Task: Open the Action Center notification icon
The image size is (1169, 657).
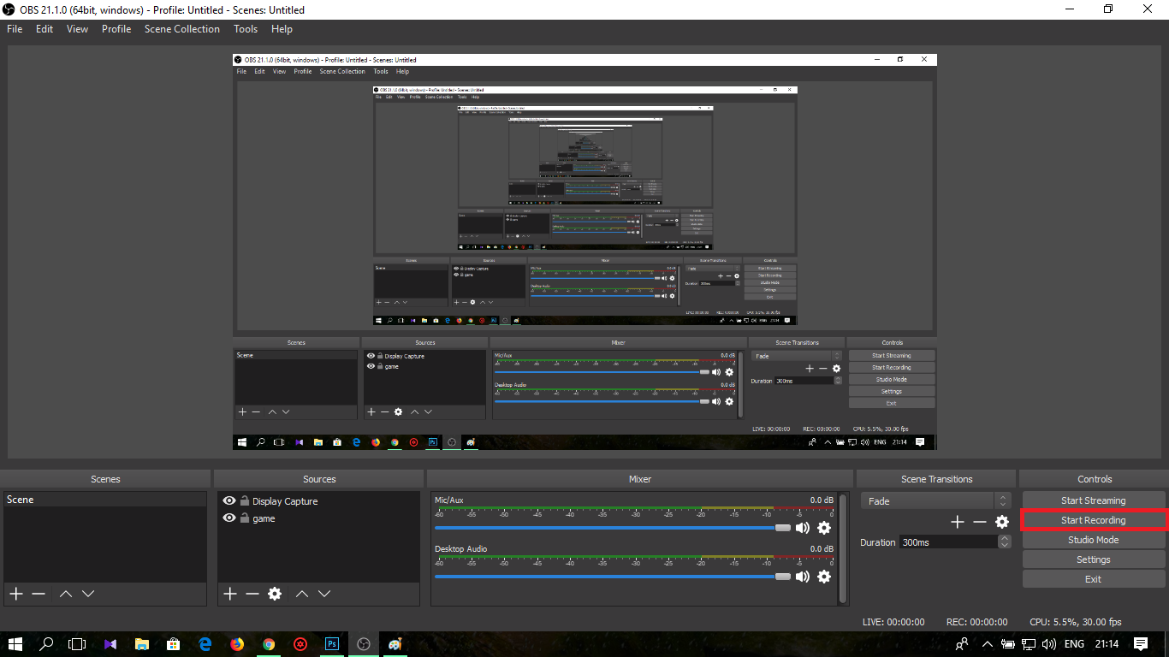Action: click(1141, 644)
